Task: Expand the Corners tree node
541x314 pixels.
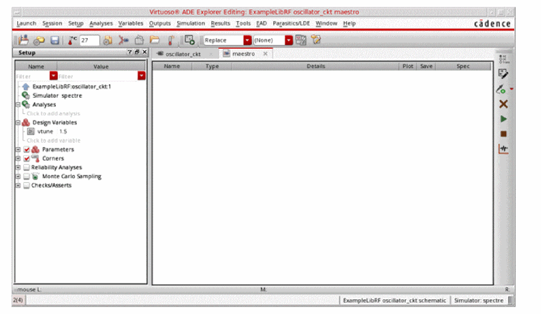Action: click(x=18, y=159)
